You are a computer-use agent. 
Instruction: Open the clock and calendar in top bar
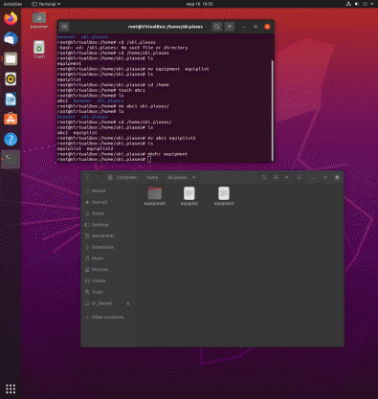[200, 4]
